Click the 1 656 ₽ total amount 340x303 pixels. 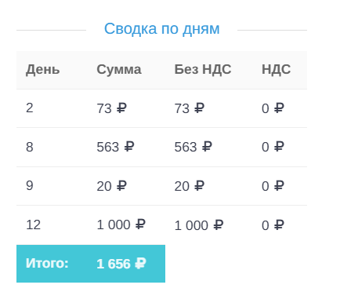coord(121,264)
